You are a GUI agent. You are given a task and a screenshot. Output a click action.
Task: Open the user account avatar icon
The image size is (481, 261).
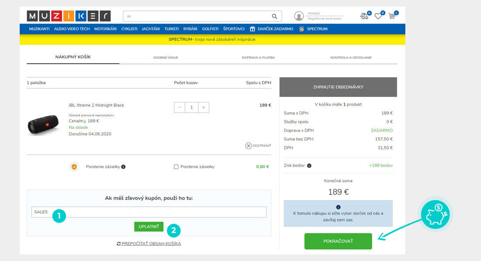299,16
